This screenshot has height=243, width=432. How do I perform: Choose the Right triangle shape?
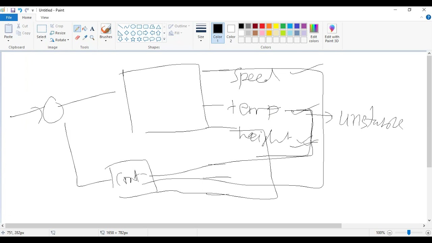point(120,33)
